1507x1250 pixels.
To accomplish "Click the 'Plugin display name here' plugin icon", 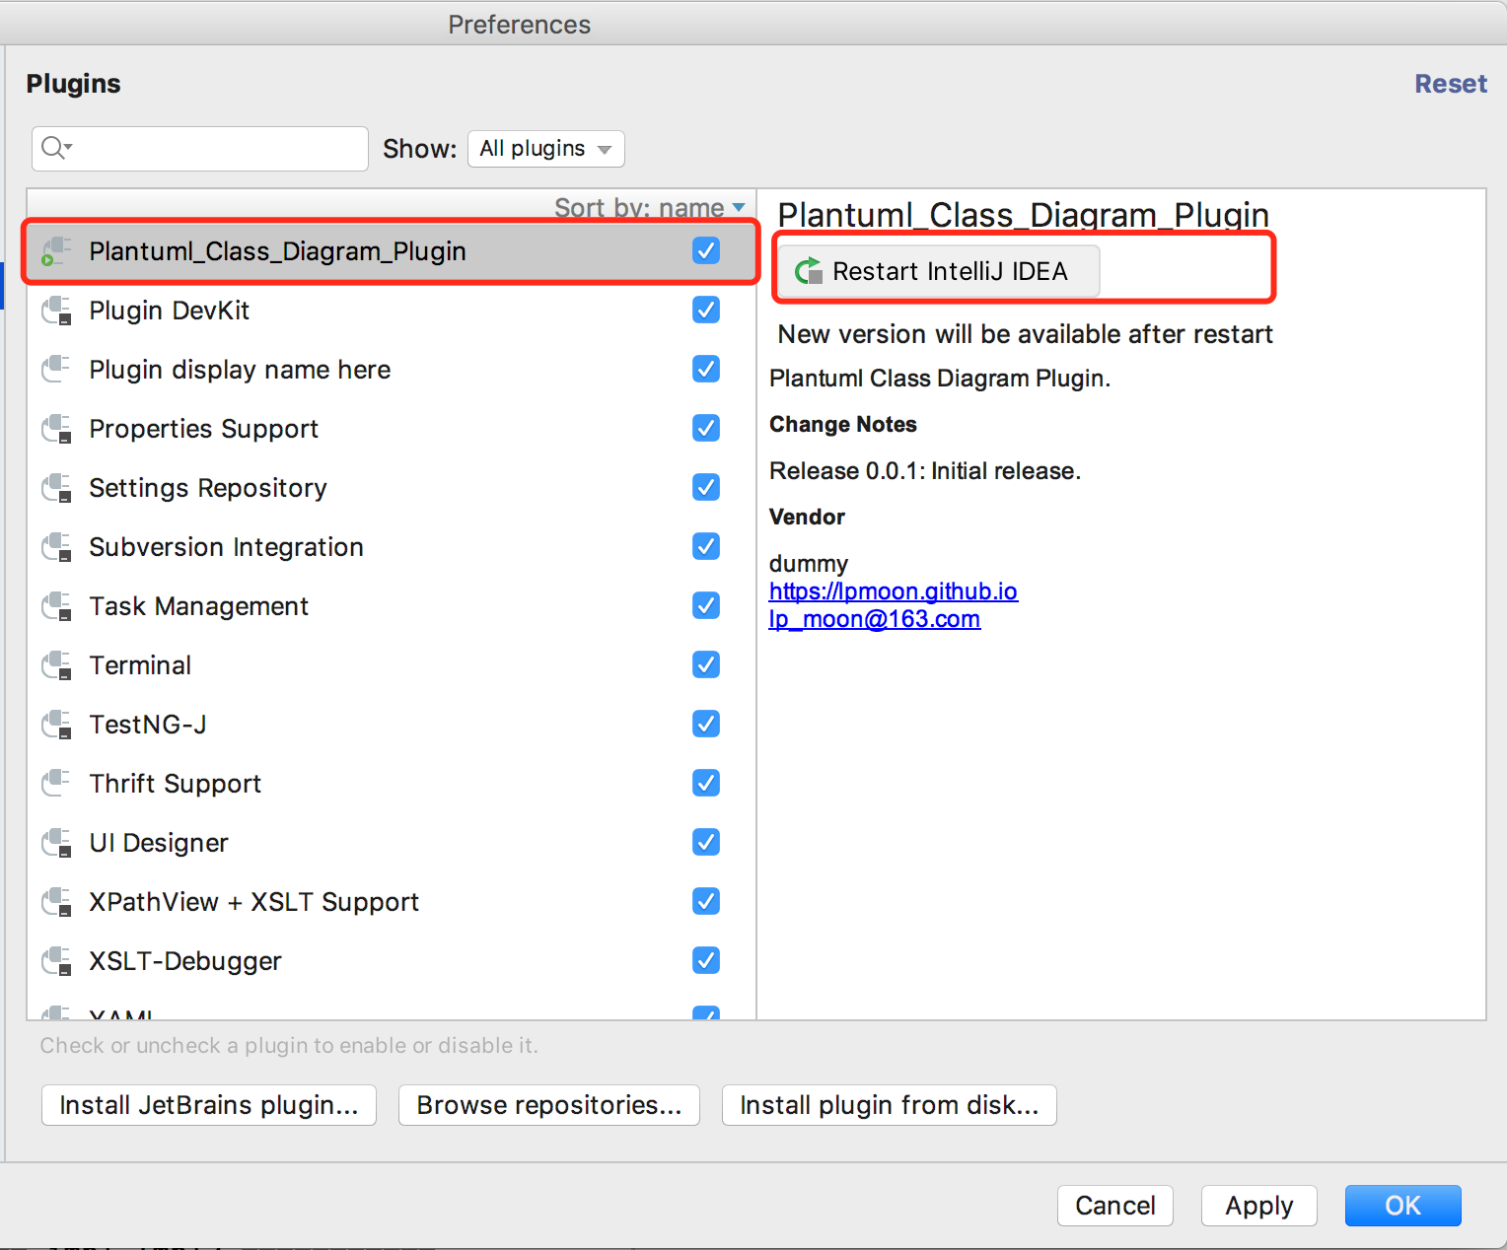I will (56, 370).
